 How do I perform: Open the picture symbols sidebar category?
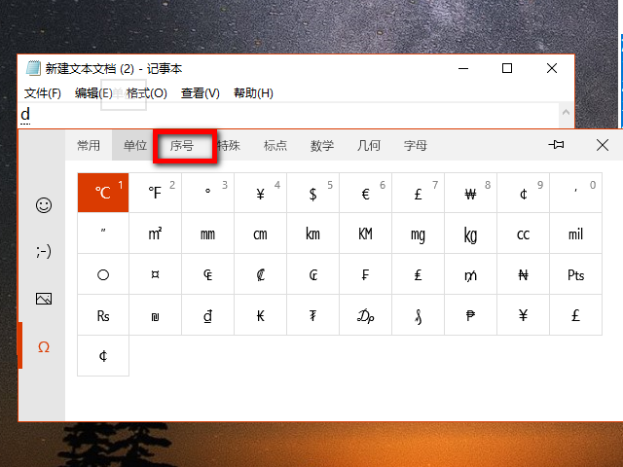tap(43, 299)
